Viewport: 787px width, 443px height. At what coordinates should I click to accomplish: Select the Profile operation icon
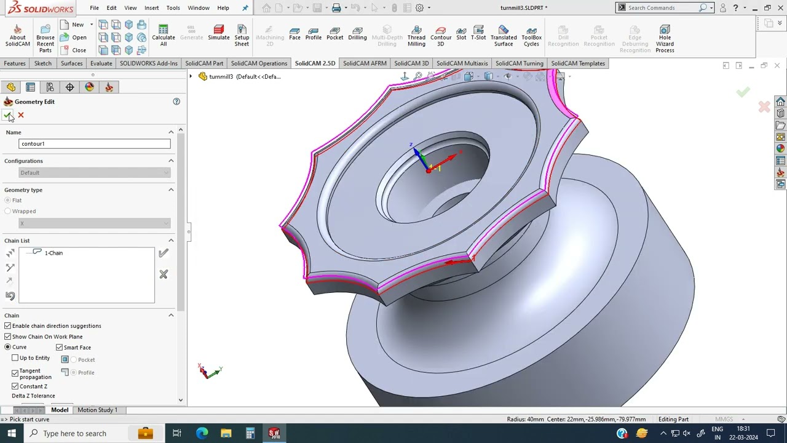coord(314,33)
